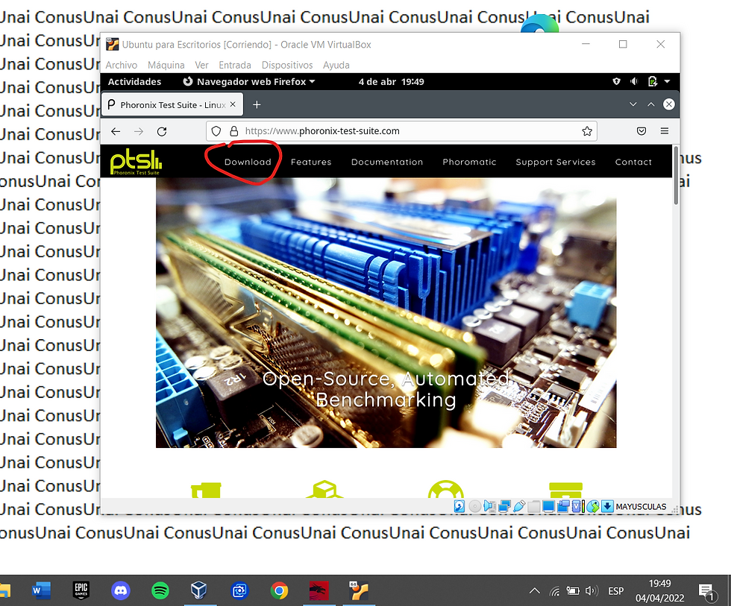Click the VirtualBox host key down-arrow indicator
Viewport: 731px width, 606px height.
tap(607, 506)
